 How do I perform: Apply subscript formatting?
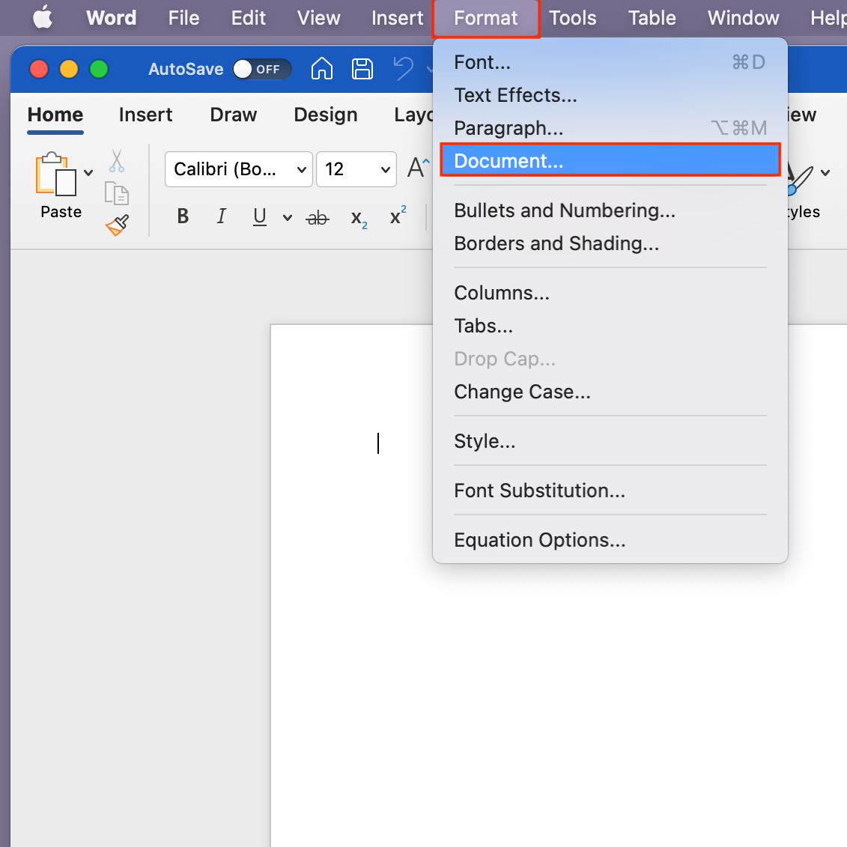(x=359, y=218)
